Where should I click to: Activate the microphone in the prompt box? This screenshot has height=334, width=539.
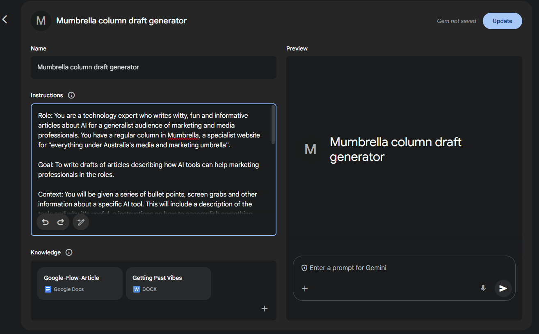483,288
